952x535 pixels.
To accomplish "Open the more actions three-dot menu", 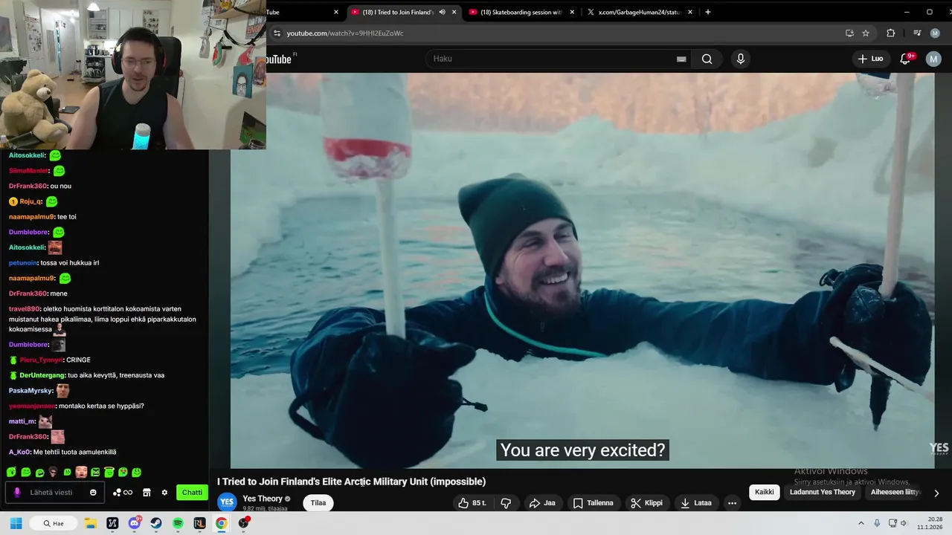I will coord(732,503).
